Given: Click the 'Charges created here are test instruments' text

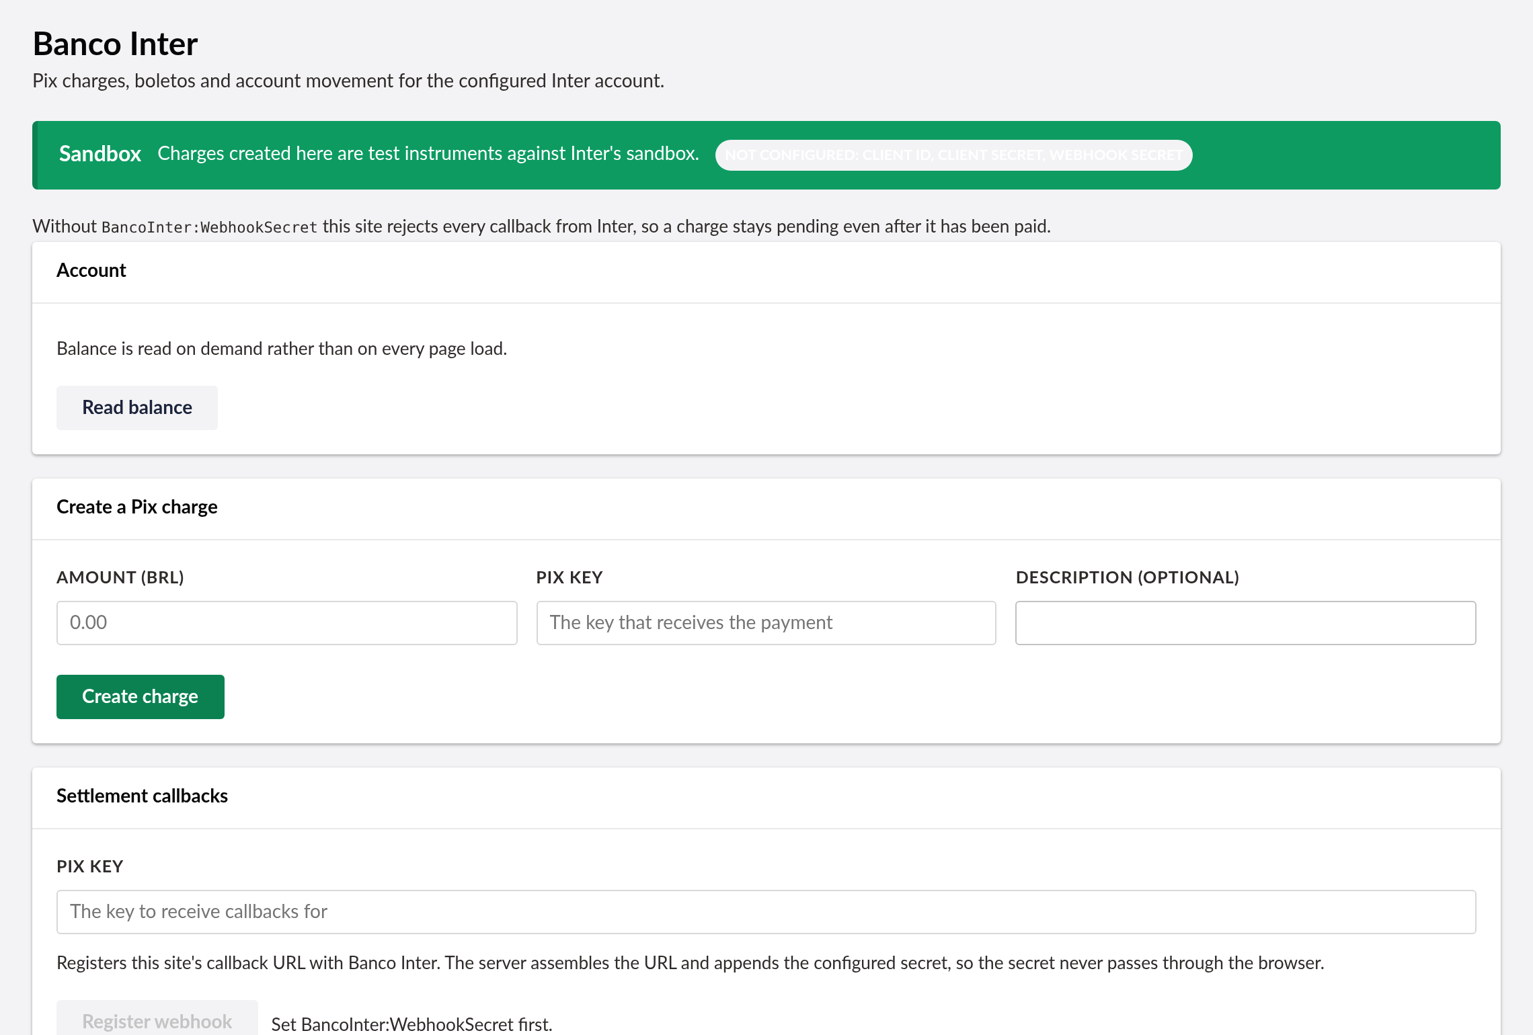Looking at the screenshot, I should 428,154.
